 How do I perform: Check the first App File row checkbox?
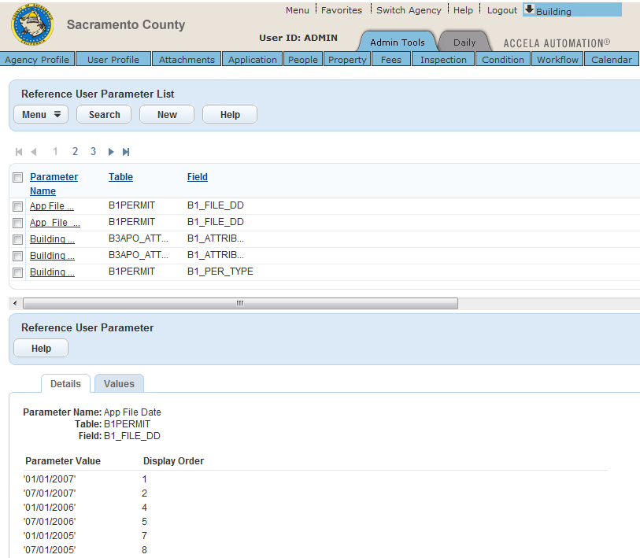point(17,206)
